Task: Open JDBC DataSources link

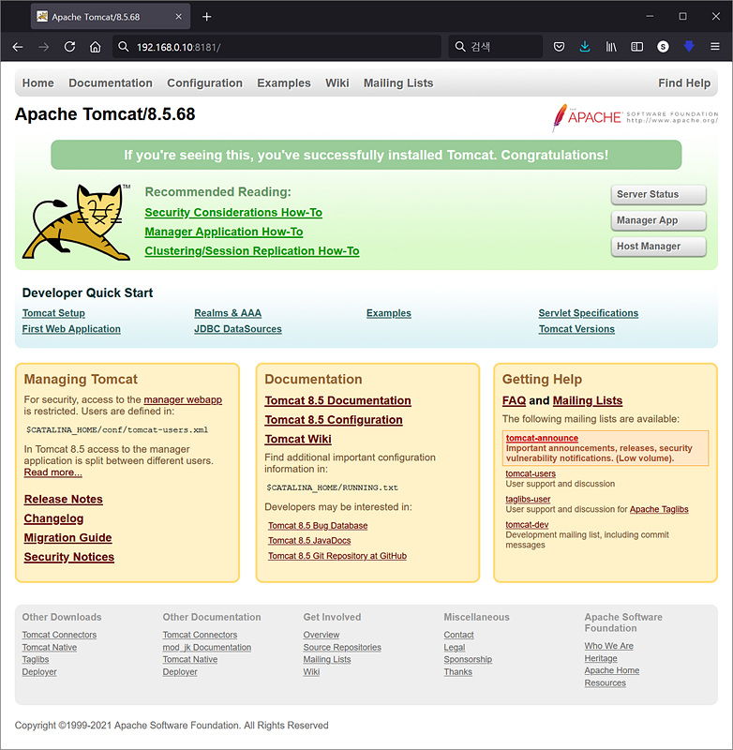Action: coord(238,329)
